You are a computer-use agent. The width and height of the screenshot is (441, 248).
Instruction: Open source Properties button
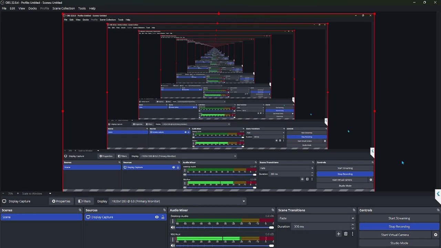click(x=61, y=201)
